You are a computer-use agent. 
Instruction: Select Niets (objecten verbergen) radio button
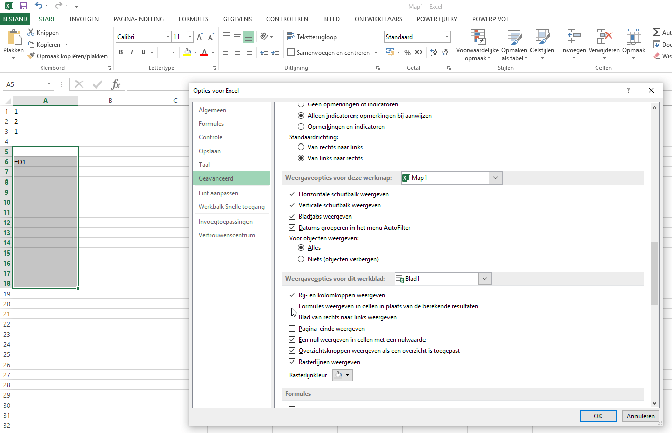[301, 259]
